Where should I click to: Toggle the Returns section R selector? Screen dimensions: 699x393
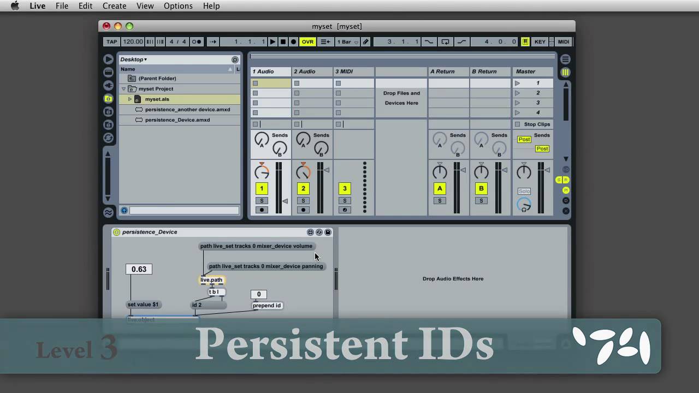click(x=566, y=180)
